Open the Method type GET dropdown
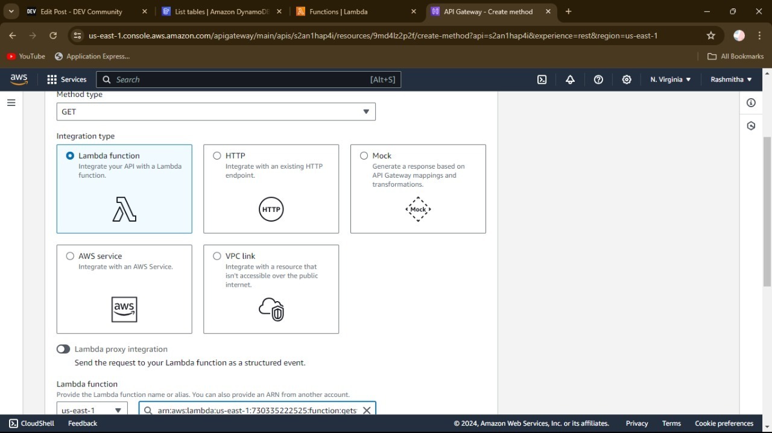The width and height of the screenshot is (772, 433). pos(216,111)
